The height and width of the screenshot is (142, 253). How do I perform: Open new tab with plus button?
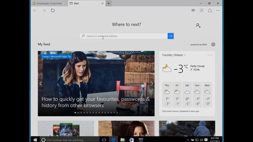(x=109, y=4)
